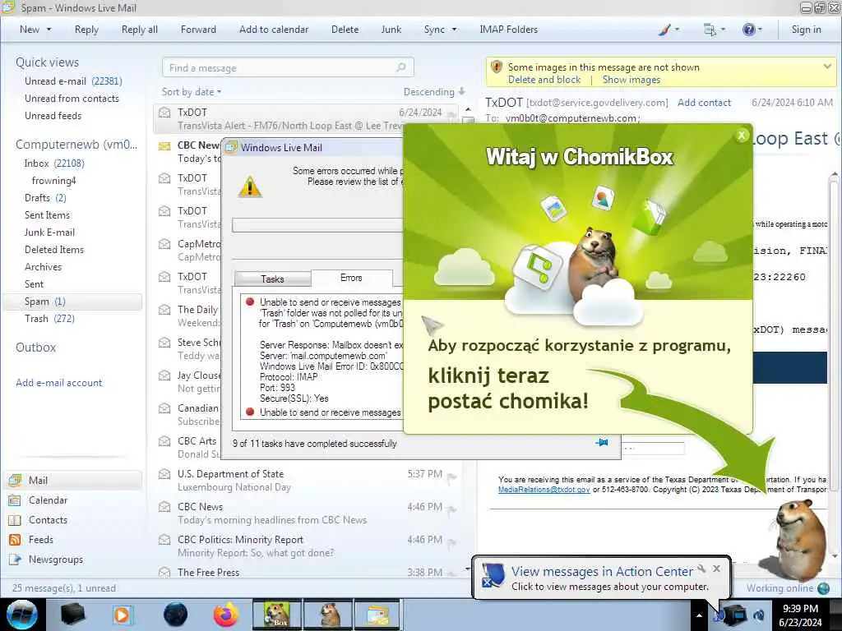The width and height of the screenshot is (842, 631).
Task: Close the ChomikBox welcome popup
Action: (x=742, y=136)
